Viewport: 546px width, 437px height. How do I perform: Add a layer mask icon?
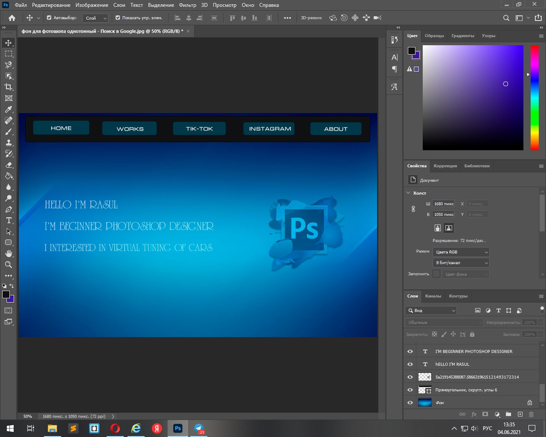point(485,414)
